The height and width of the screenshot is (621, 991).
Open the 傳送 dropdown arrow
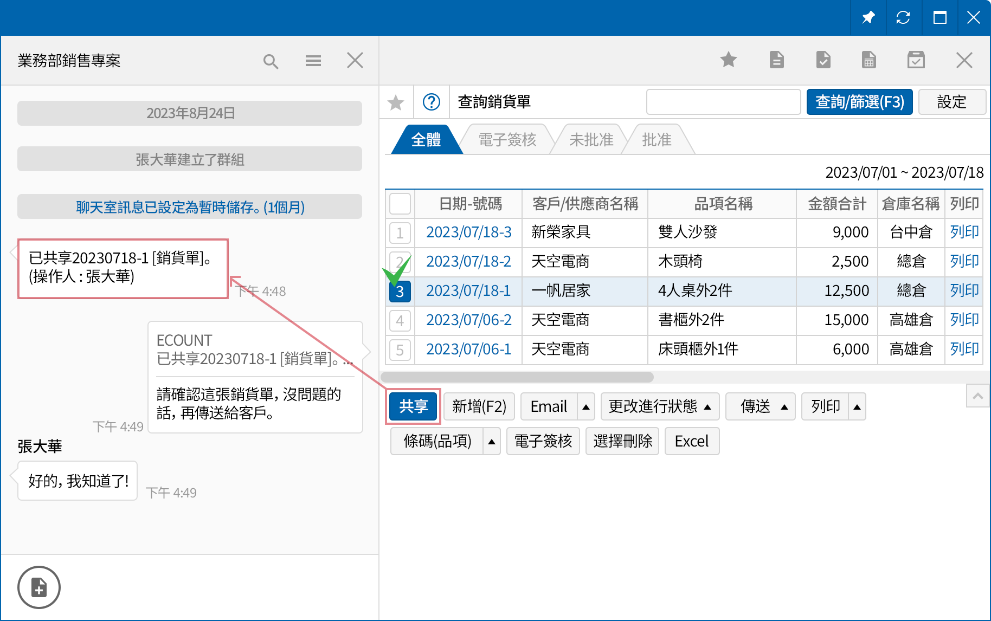point(784,406)
